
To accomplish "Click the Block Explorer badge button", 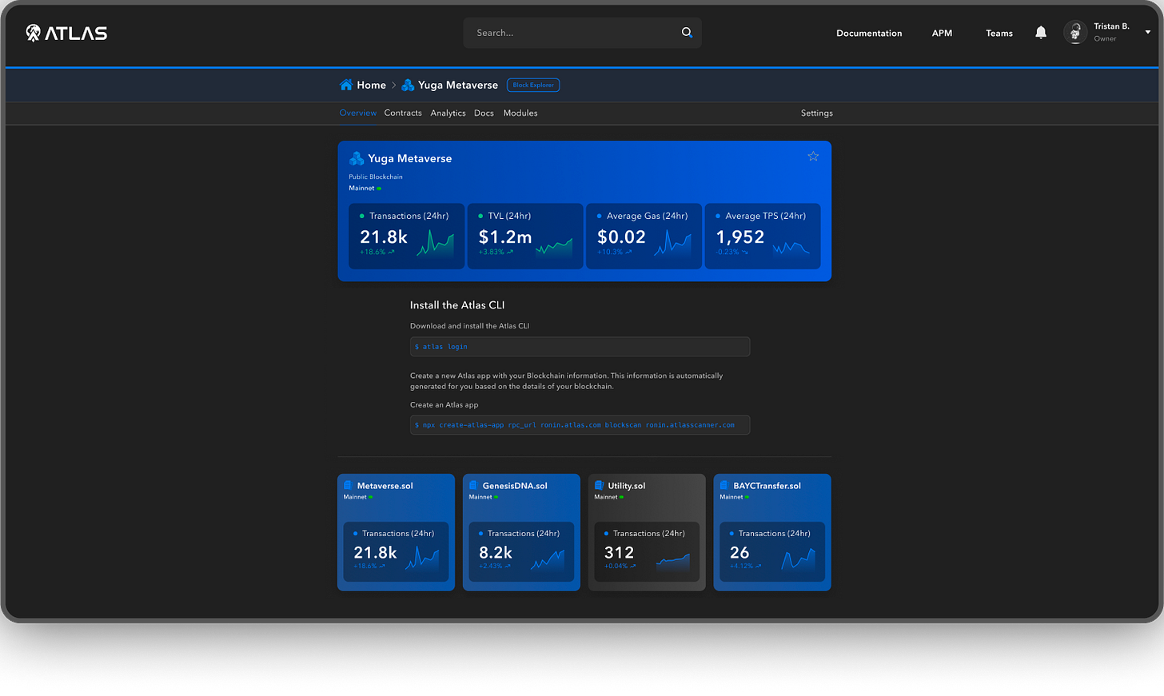I will click(x=533, y=85).
